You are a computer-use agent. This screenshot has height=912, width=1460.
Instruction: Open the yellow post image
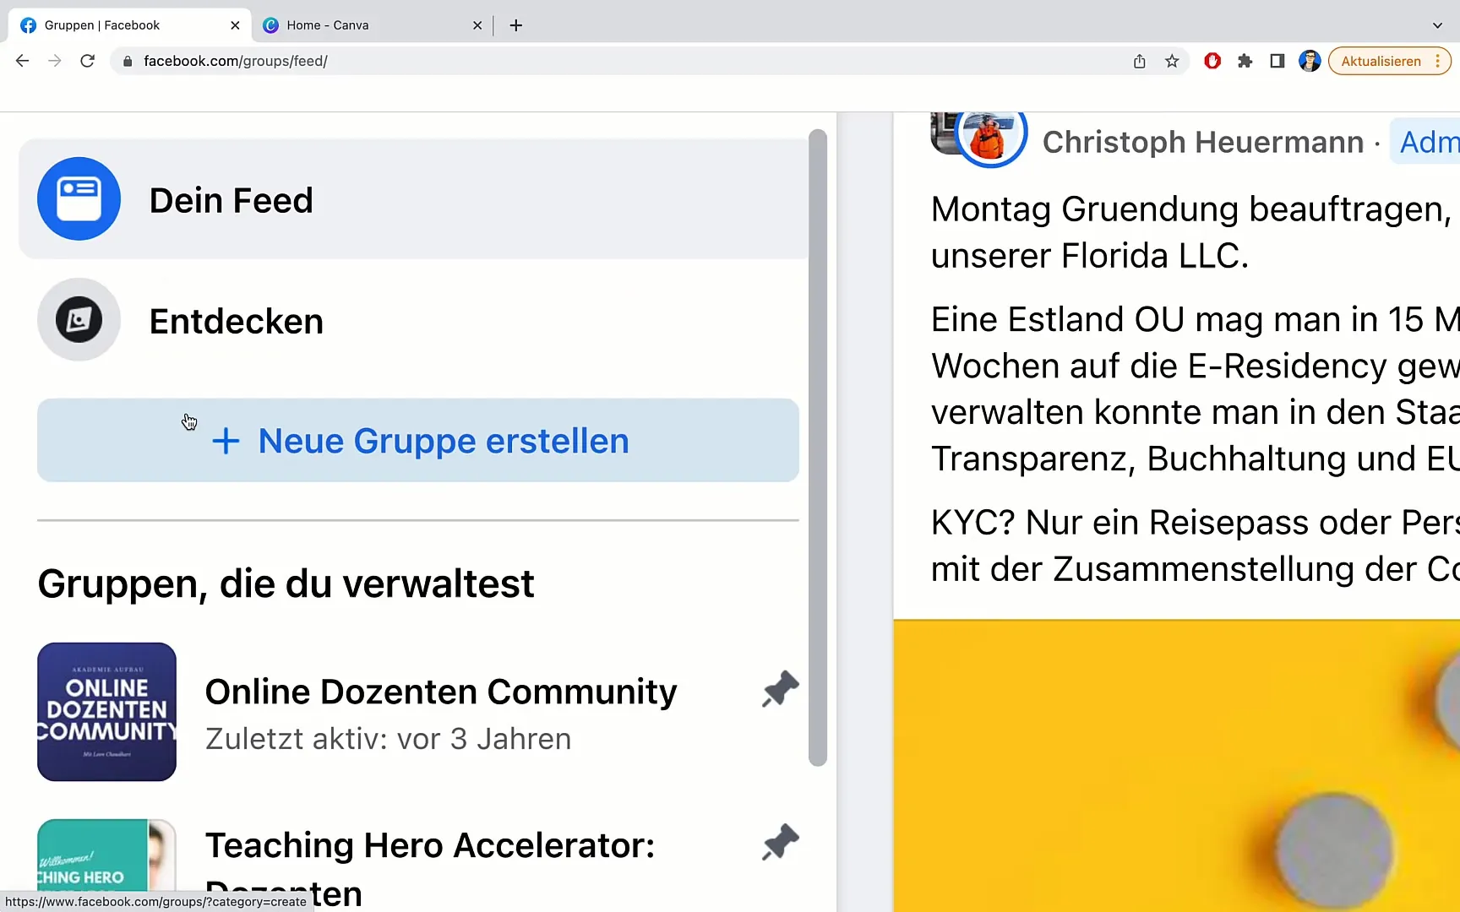point(1176,766)
